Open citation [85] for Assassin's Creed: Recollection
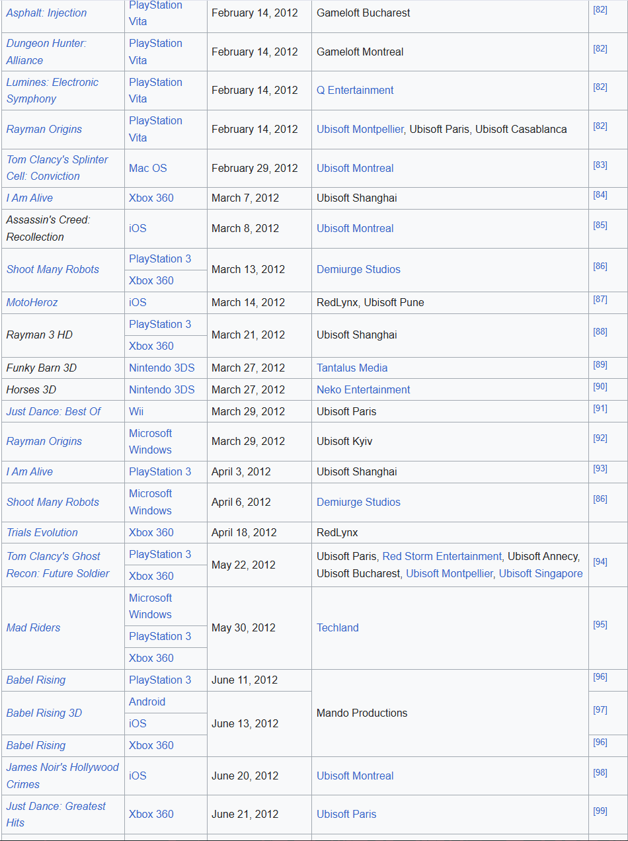 [x=600, y=225]
